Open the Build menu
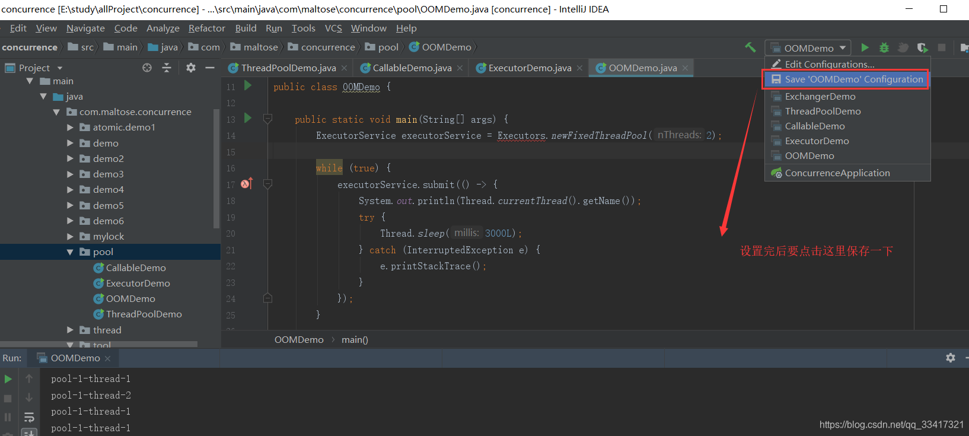This screenshot has width=969, height=436. pos(246,28)
